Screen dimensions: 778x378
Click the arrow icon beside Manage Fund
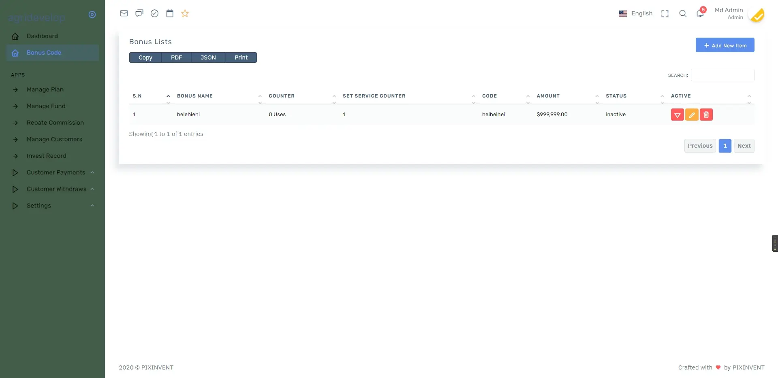[15, 106]
